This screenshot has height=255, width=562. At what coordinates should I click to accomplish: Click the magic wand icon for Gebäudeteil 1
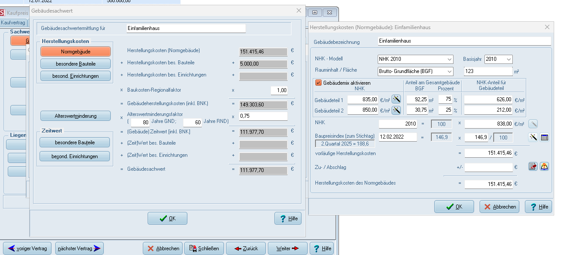tap(396, 99)
